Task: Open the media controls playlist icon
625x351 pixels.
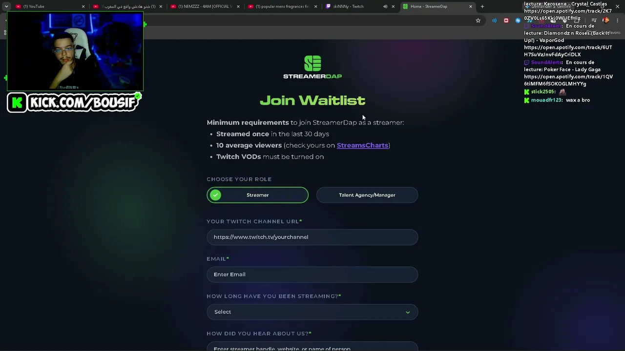Action: pyautogui.click(x=594, y=20)
